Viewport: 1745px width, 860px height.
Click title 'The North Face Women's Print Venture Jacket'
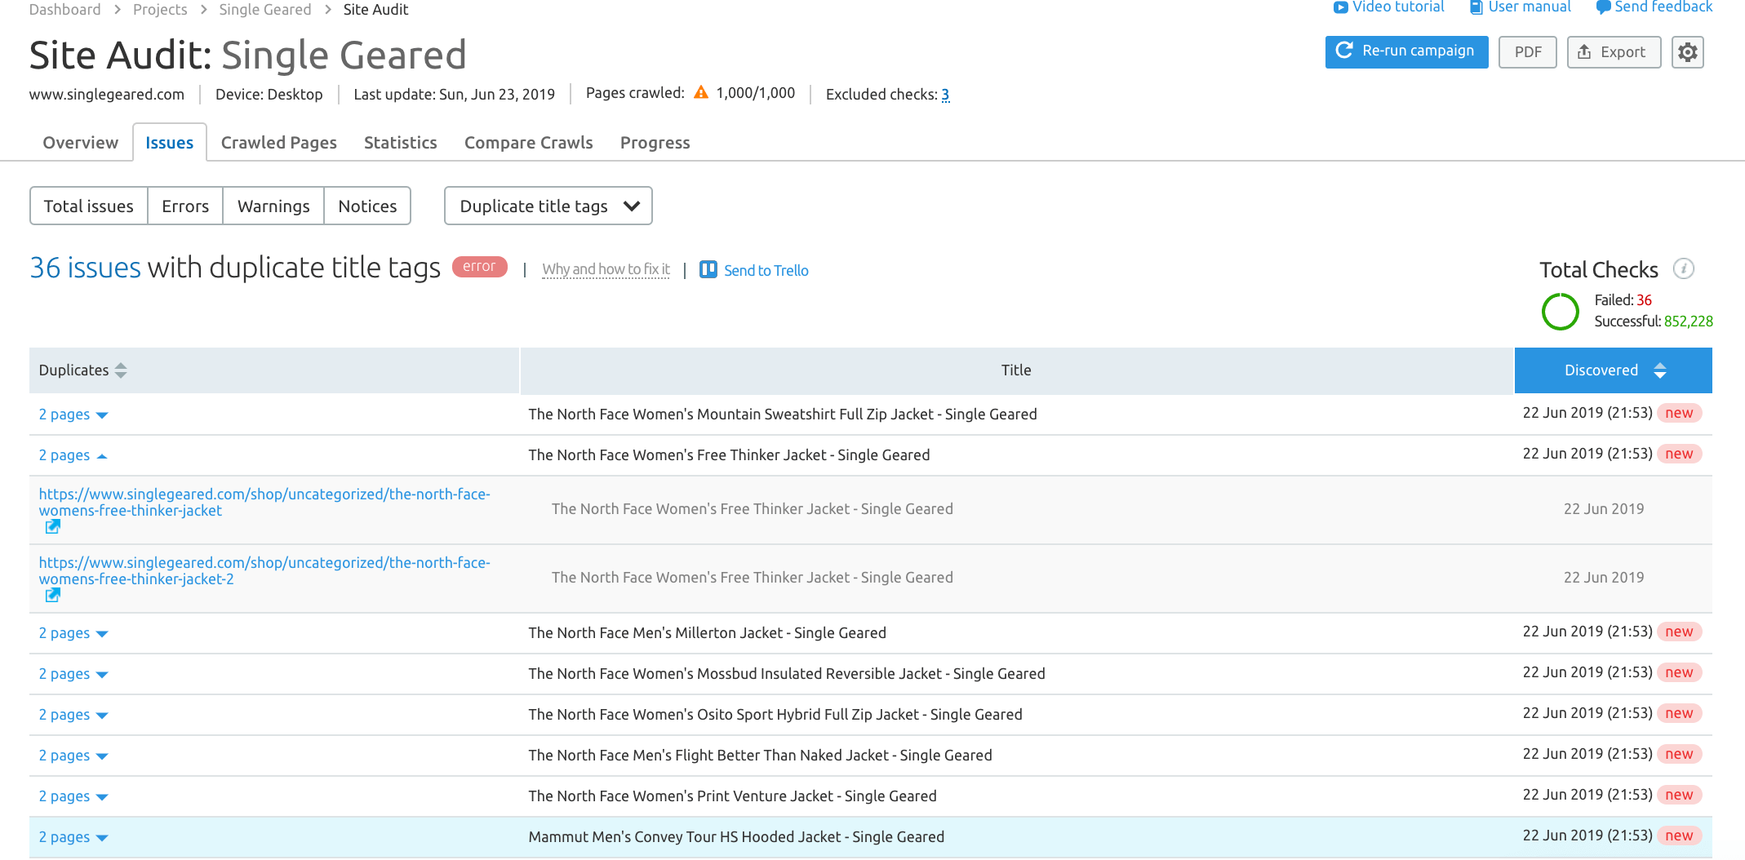pos(732,796)
